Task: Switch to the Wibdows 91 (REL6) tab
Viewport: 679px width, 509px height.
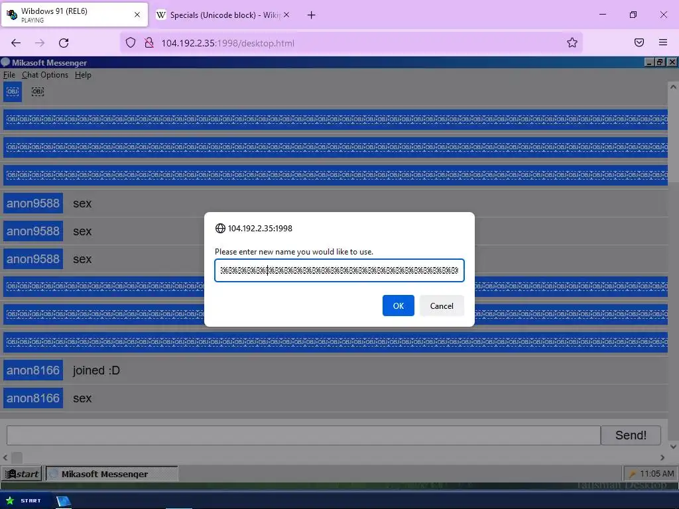Action: coord(74,15)
